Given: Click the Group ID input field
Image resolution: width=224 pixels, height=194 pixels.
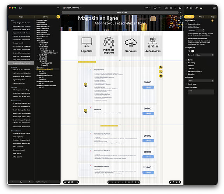Looking at the screenshot, I should click(x=199, y=30).
